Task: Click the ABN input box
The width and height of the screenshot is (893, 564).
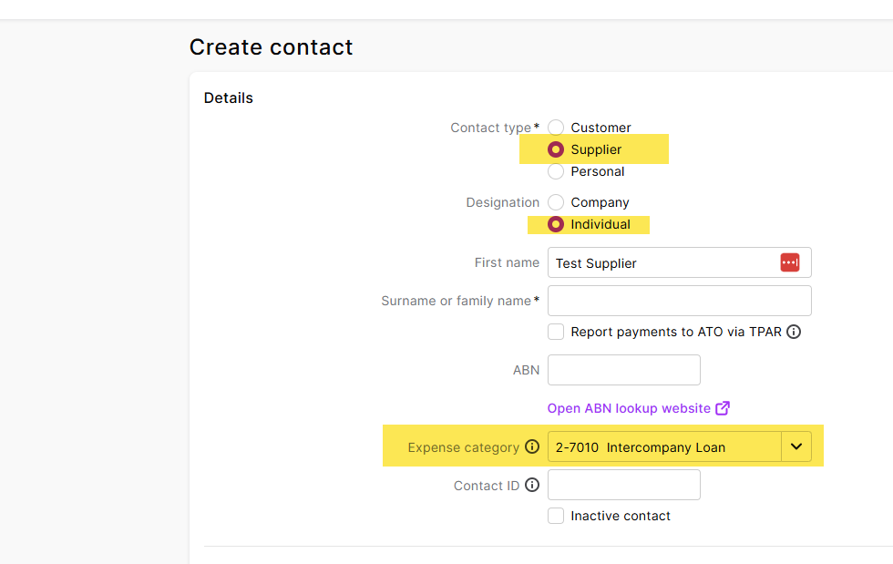Action: click(623, 370)
